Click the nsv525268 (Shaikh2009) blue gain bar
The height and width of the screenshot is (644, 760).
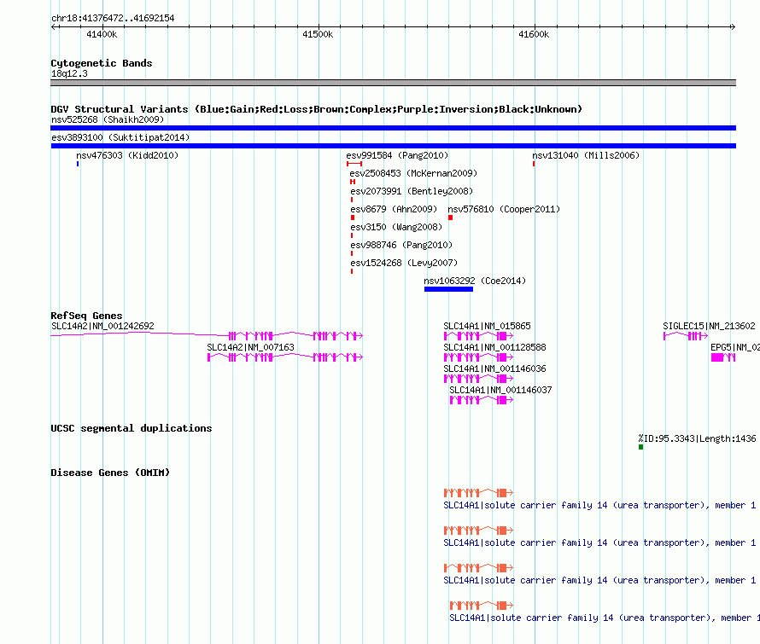tap(393, 128)
